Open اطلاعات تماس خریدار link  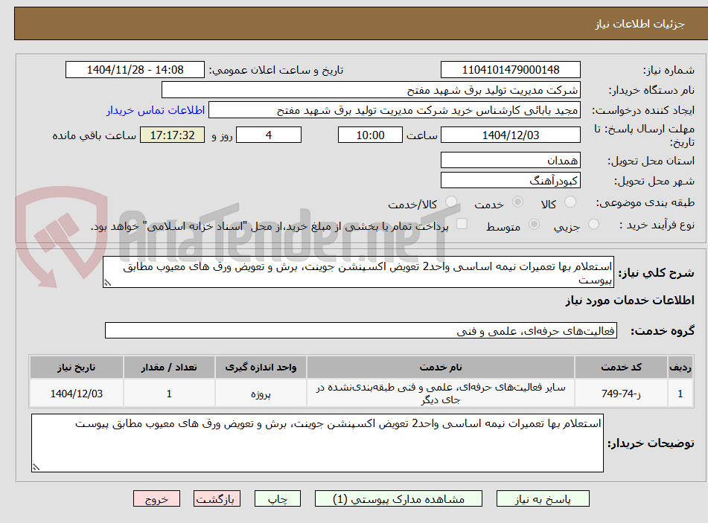coord(156,110)
